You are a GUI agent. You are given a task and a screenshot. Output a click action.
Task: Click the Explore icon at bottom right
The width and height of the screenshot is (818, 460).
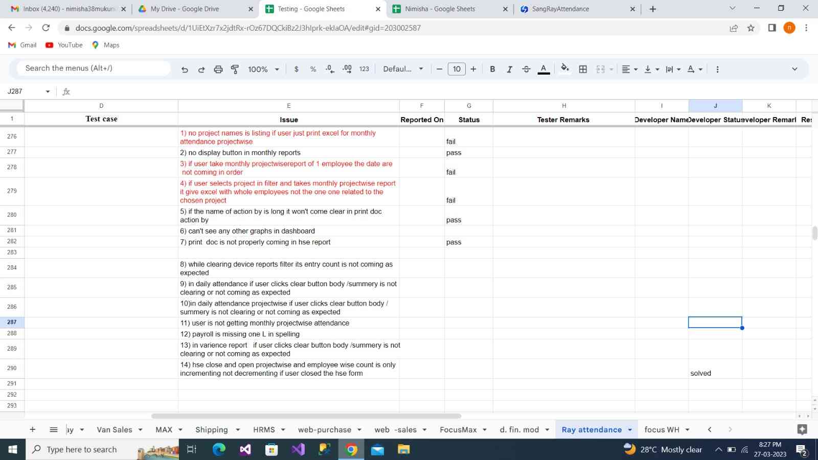pos(802,430)
